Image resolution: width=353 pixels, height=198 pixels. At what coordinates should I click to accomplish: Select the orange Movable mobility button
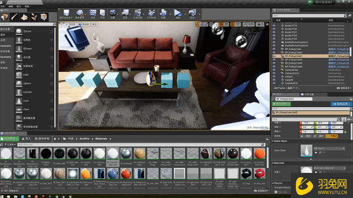331,136
